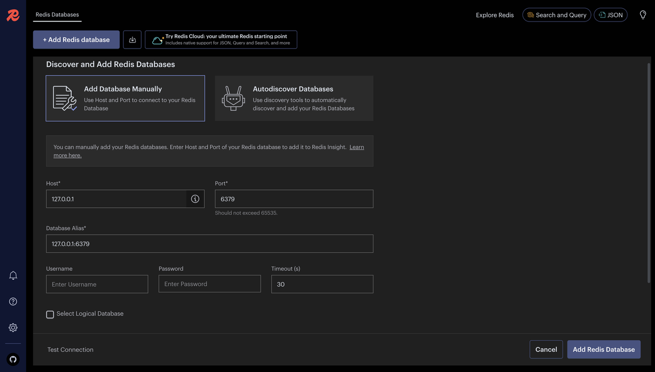Viewport: 655px width, 372px height.
Task: Click the Redis logo in sidebar
Action: [x=13, y=15]
